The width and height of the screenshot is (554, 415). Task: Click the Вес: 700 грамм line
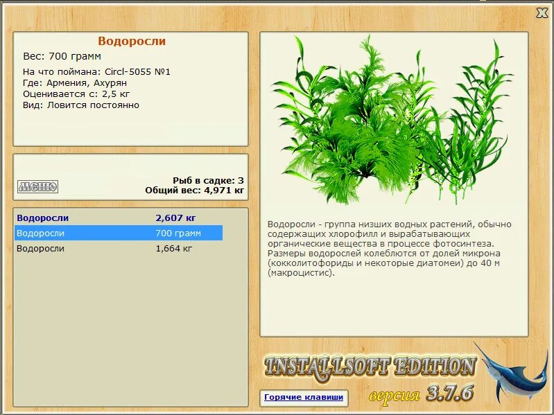pyautogui.click(x=62, y=56)
